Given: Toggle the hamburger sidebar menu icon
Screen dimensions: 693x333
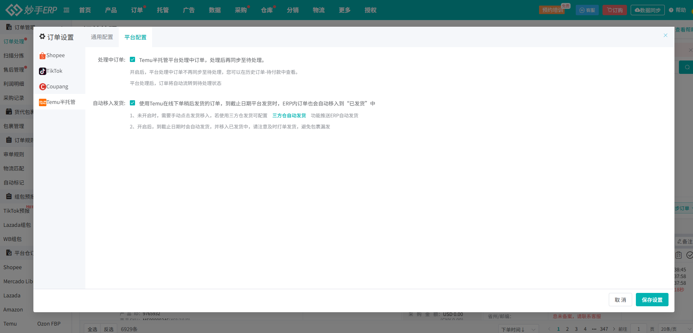Looking at the screenshot, I should coord(66,10).
